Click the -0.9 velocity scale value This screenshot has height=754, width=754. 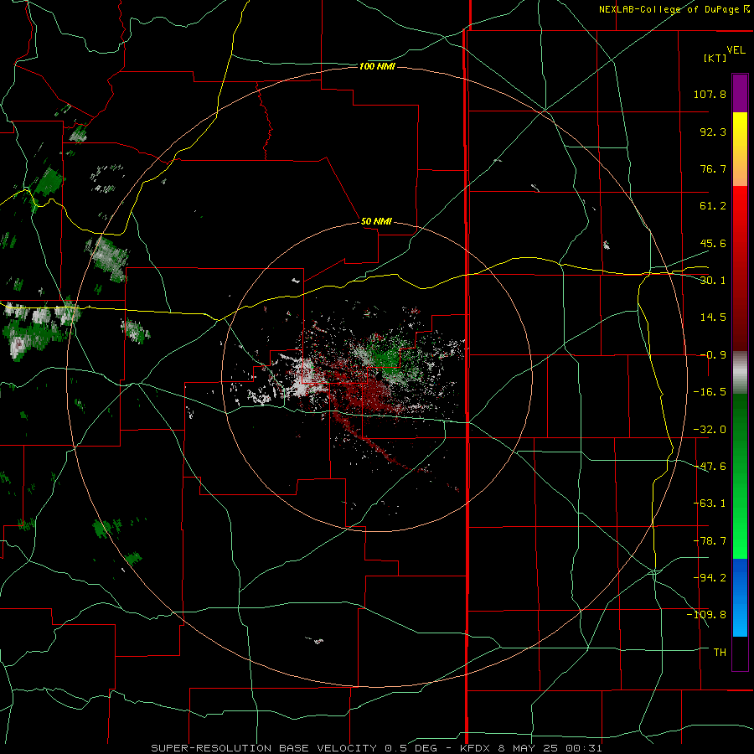pyautogui.click(x=713, y=355)
